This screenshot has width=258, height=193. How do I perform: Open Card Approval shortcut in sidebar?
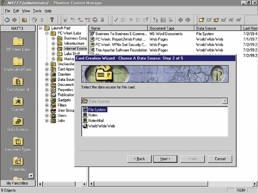(x=18, y=84)
